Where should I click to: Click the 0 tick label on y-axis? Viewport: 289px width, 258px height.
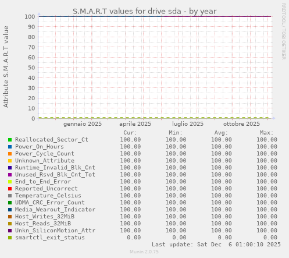(33, 118)
